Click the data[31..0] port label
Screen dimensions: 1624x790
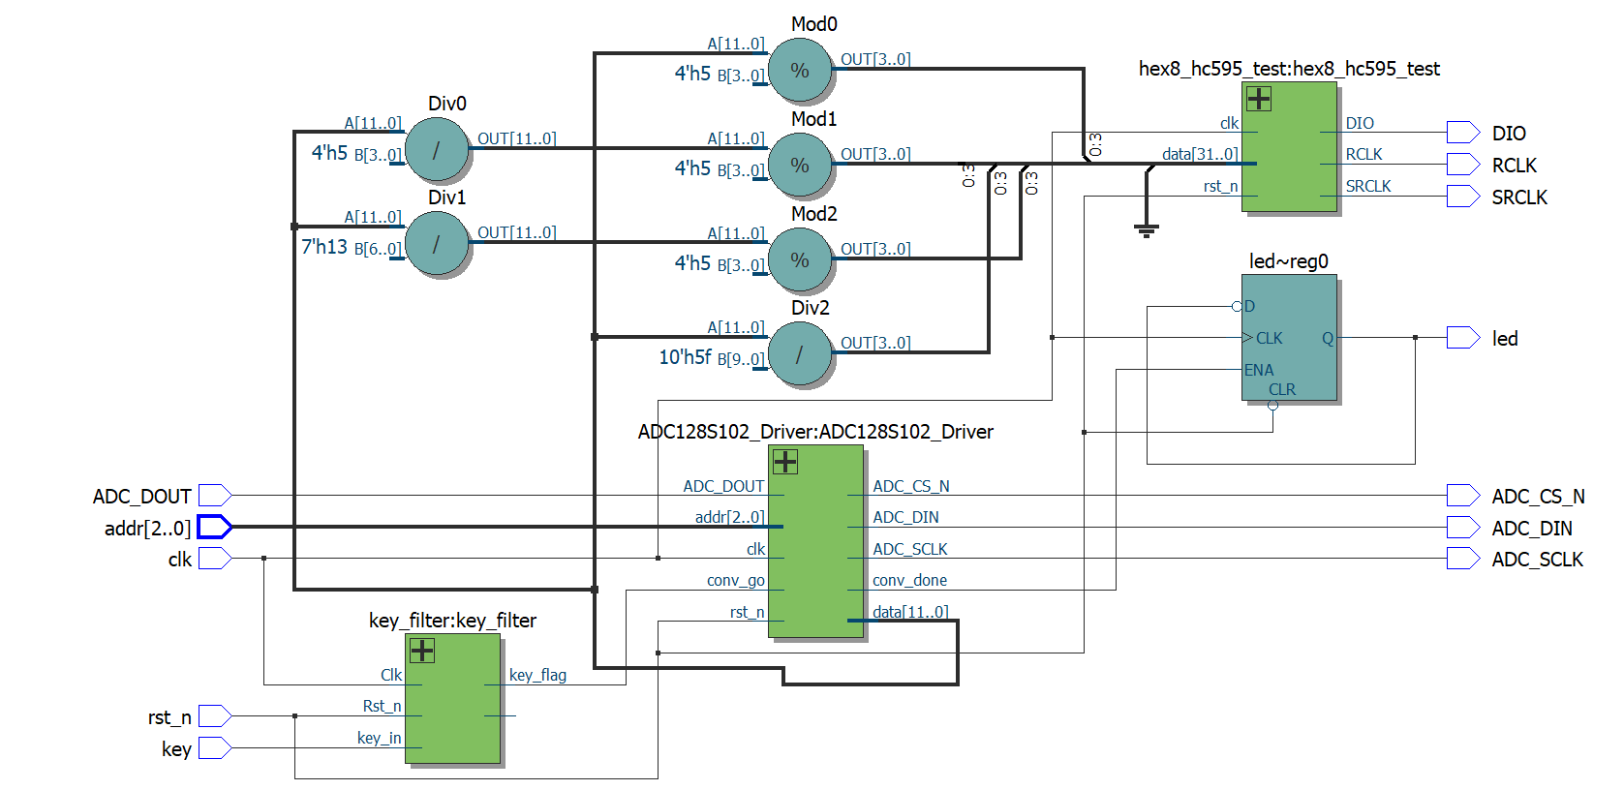[x=1200, y=154]
